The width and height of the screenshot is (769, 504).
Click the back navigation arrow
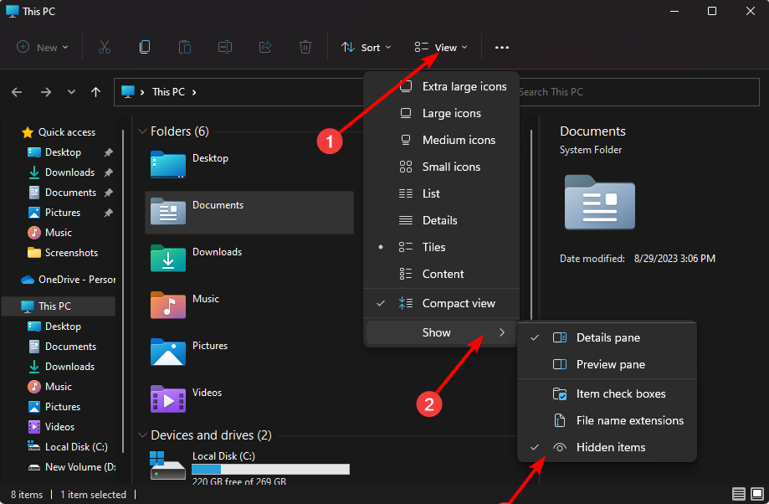coord(17,91)
